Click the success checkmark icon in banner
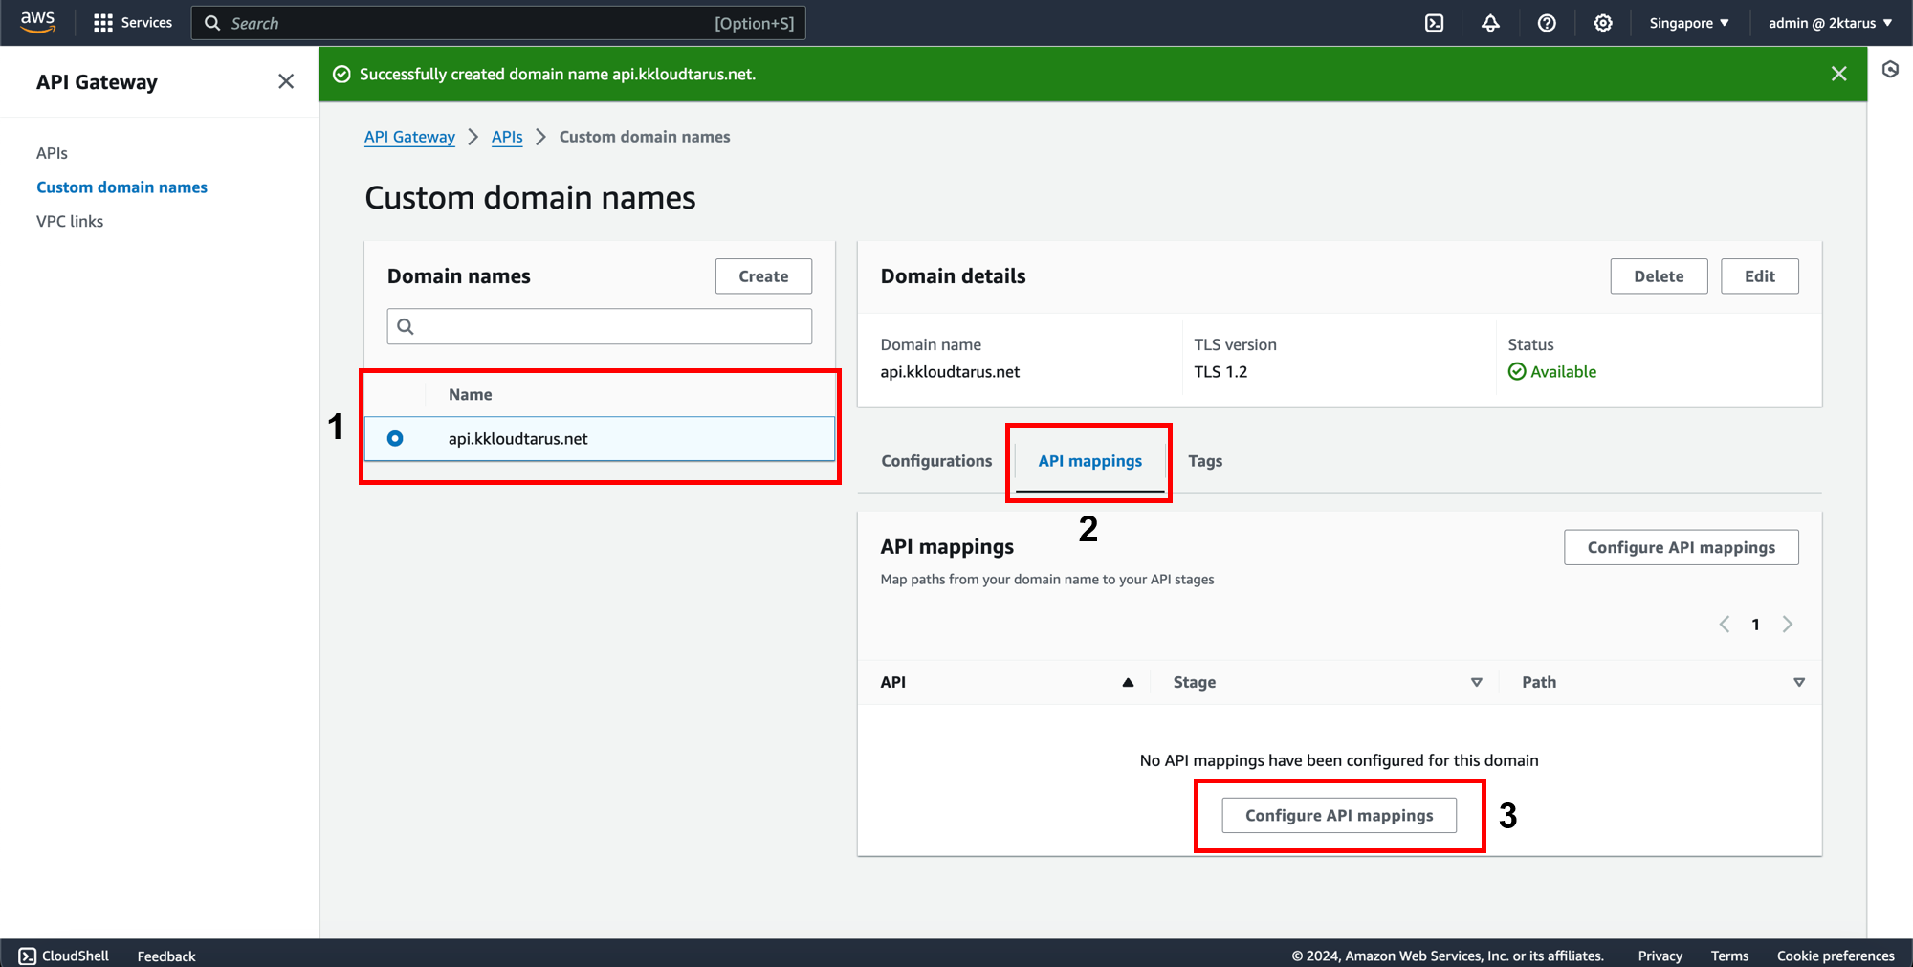Viewport: 1913px width, 967px height. [x=341, y=74]
